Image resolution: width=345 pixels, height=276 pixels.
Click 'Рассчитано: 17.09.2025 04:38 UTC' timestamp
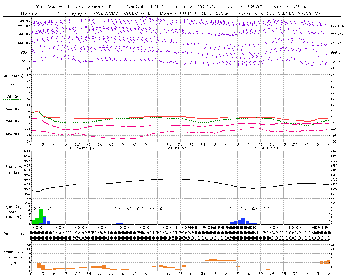280,13
